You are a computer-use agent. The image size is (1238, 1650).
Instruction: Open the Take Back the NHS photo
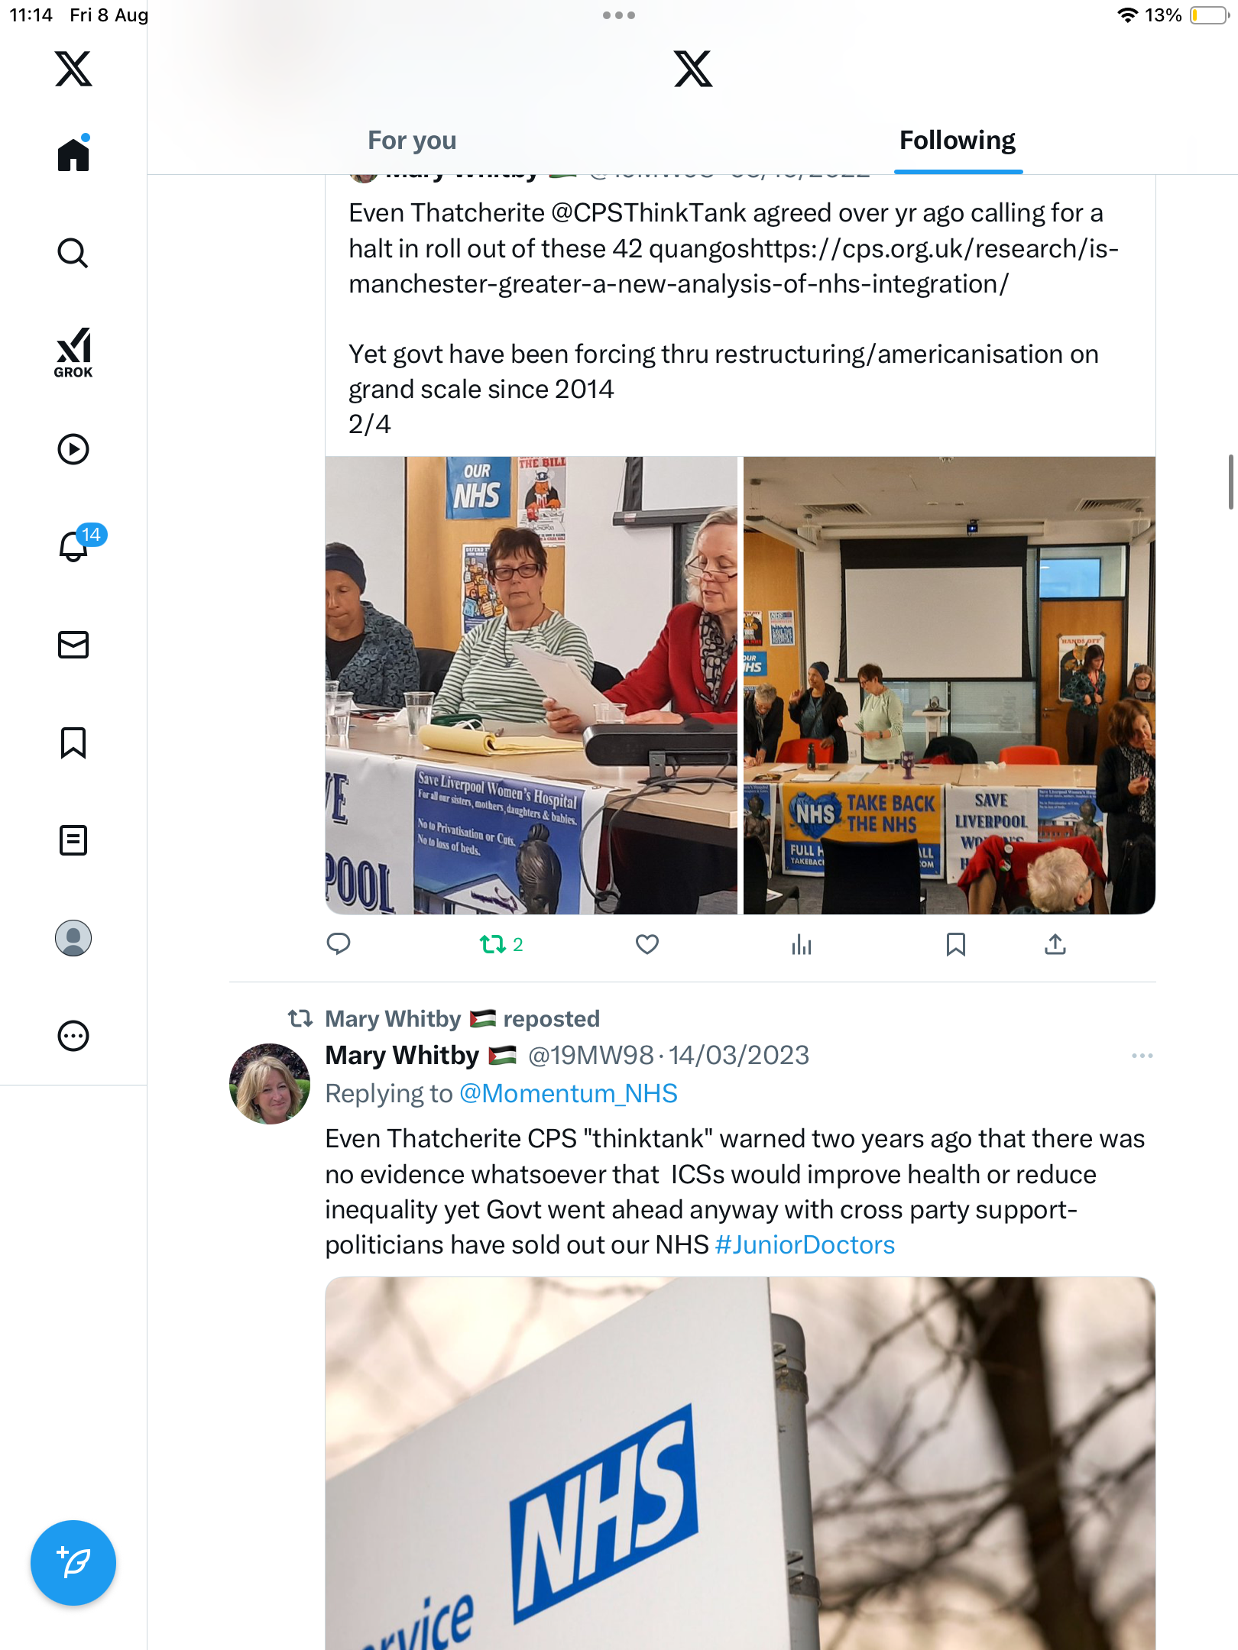coord(949,685)
